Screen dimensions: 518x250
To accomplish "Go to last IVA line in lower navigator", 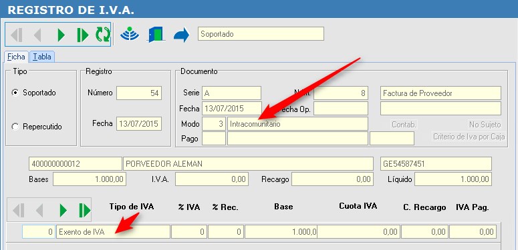I will pyautogui.click(x=84, y=210).
